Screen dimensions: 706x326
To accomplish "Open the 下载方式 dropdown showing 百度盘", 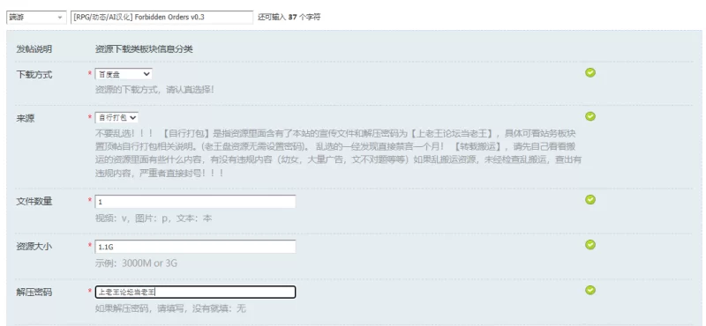I will pos(124,74).
